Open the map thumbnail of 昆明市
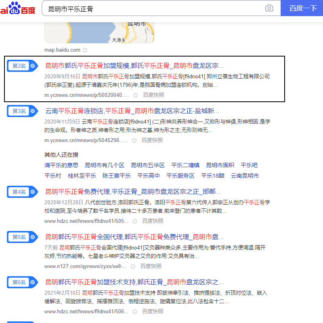 click(99, 33)
